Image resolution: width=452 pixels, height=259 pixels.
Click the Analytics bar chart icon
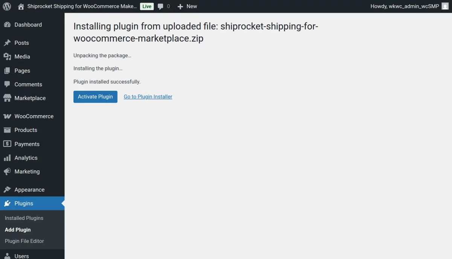pyautogui.click(x=7, y=158)
